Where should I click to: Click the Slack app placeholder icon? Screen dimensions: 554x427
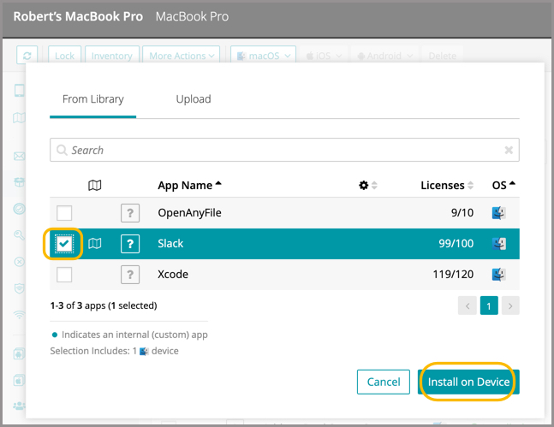(129, 244)
